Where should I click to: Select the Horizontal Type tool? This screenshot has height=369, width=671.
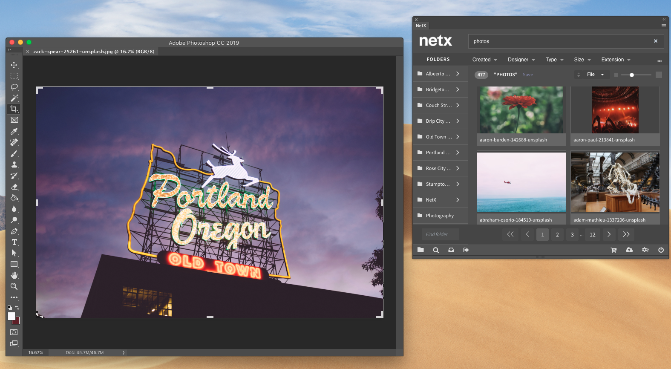(x=14, y=242)
